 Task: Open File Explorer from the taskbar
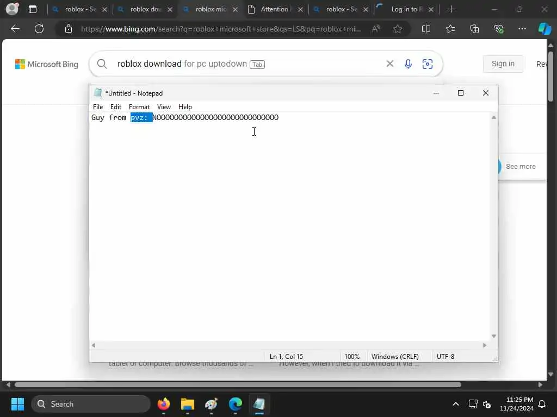(188, 404)
